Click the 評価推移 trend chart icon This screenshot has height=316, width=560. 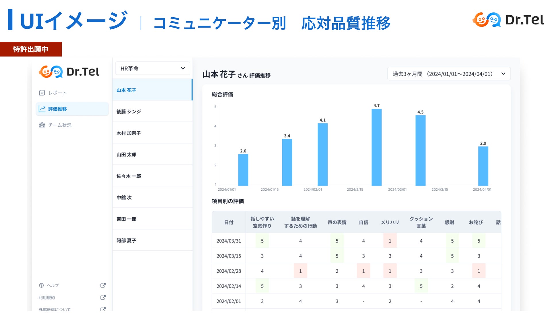(x=42, y=109)
